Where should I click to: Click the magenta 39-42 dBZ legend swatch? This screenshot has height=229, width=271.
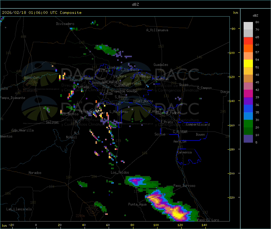(248, 93)
